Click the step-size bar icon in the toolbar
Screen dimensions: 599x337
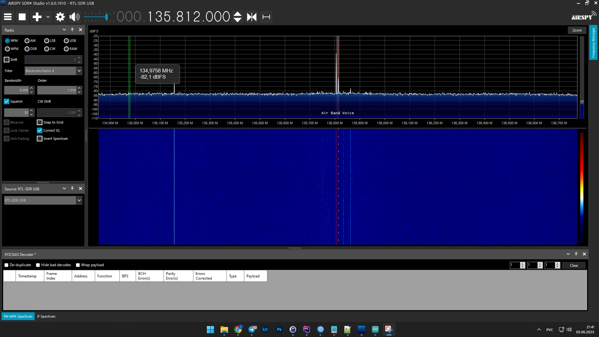pos(266,17)
